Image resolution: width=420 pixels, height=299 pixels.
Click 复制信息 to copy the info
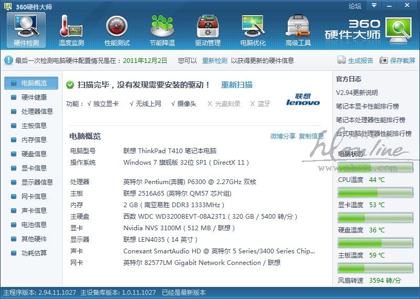(x=311, y=136)
